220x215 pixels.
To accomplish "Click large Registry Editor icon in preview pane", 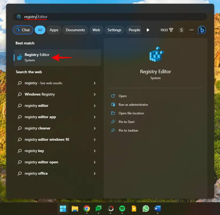I will [x=157, y=54].
